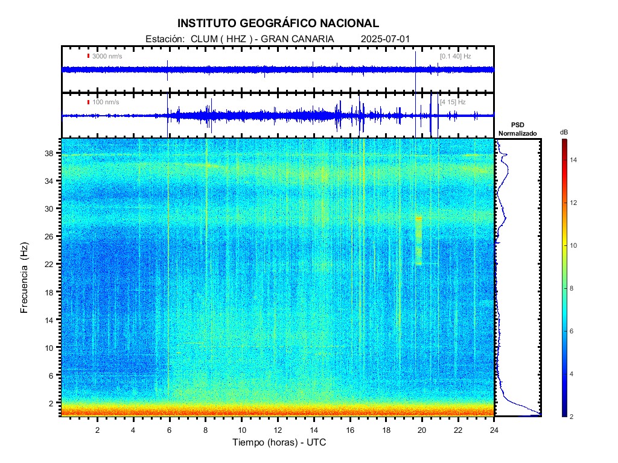618x463 pixels.
Task: Click the station label CLUM ( HHZ ) - GRAN CANARIA
Action: (x=262, y=39)
